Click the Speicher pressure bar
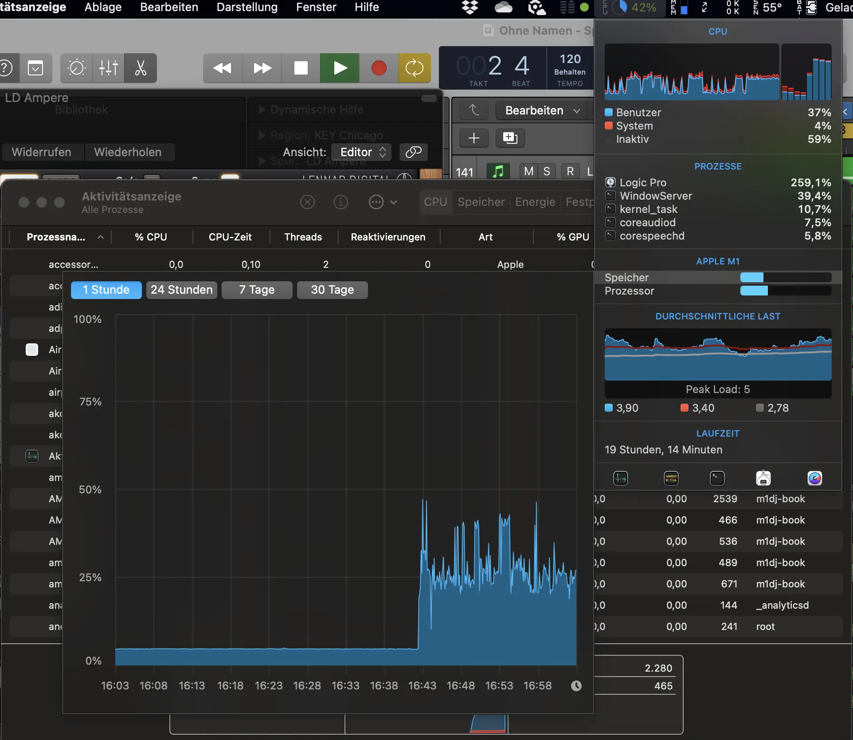 coord(785,278)
